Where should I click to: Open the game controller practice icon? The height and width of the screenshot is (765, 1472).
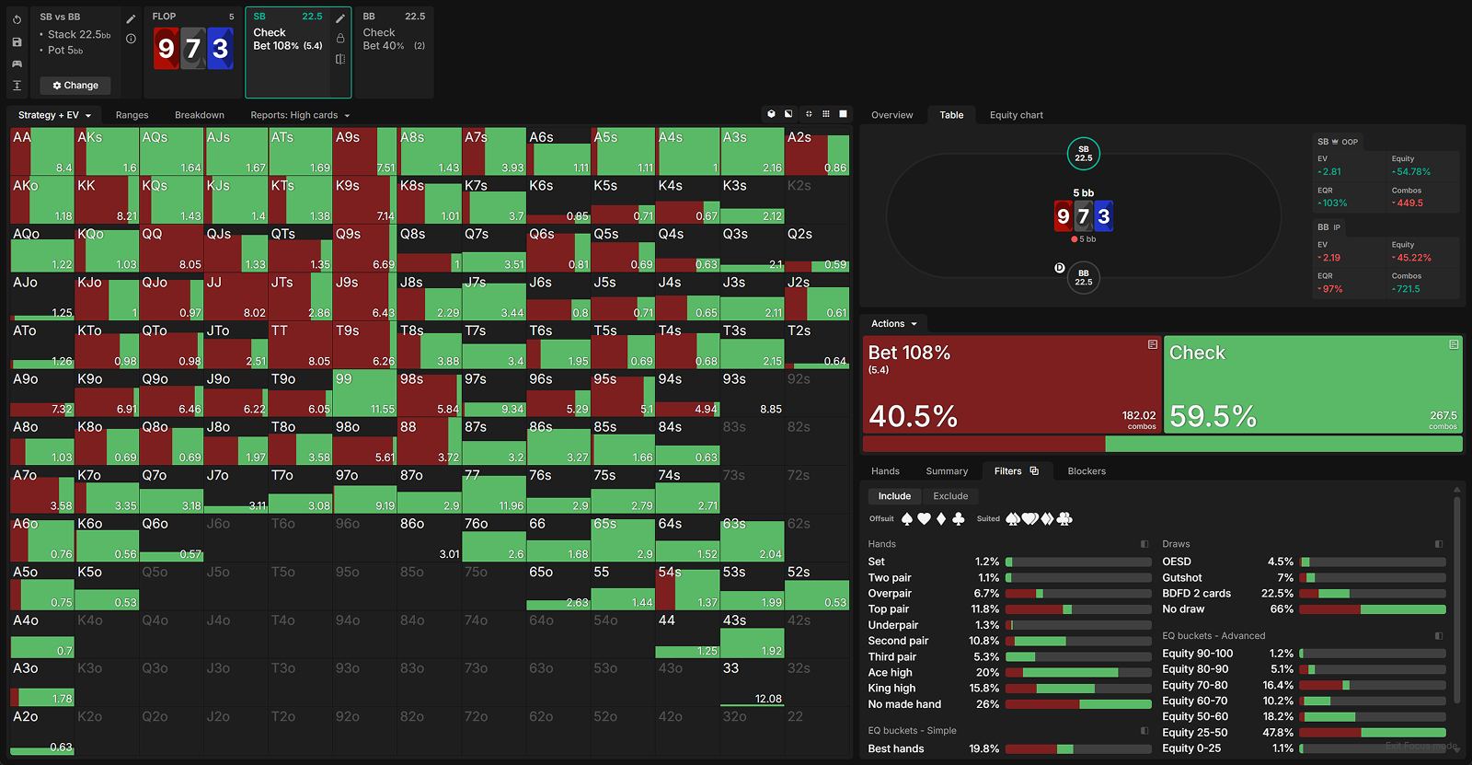point(17,64)
